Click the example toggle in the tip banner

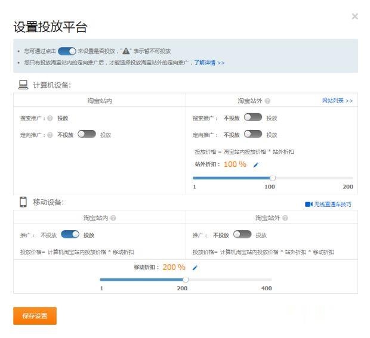(67, 51)
